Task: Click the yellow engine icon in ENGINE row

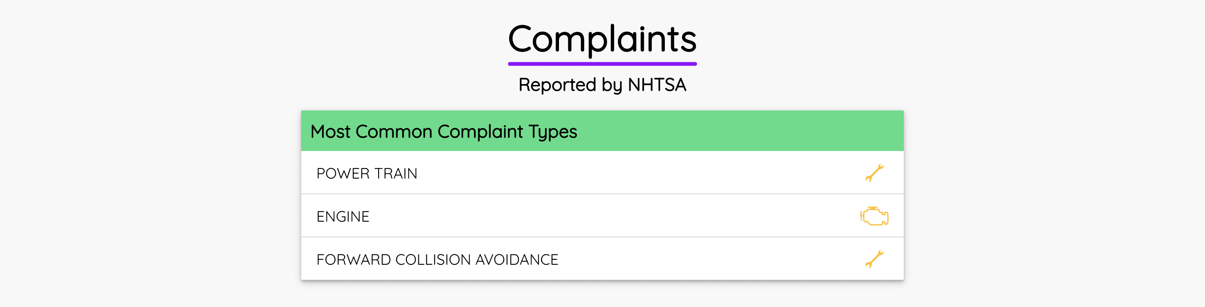Action: 874,216
